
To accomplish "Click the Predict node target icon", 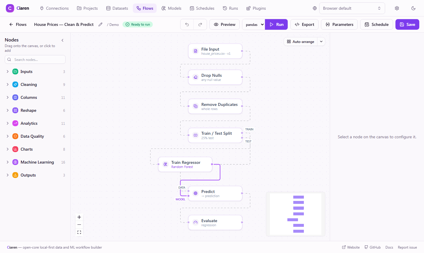I will [x=196, y=193].
